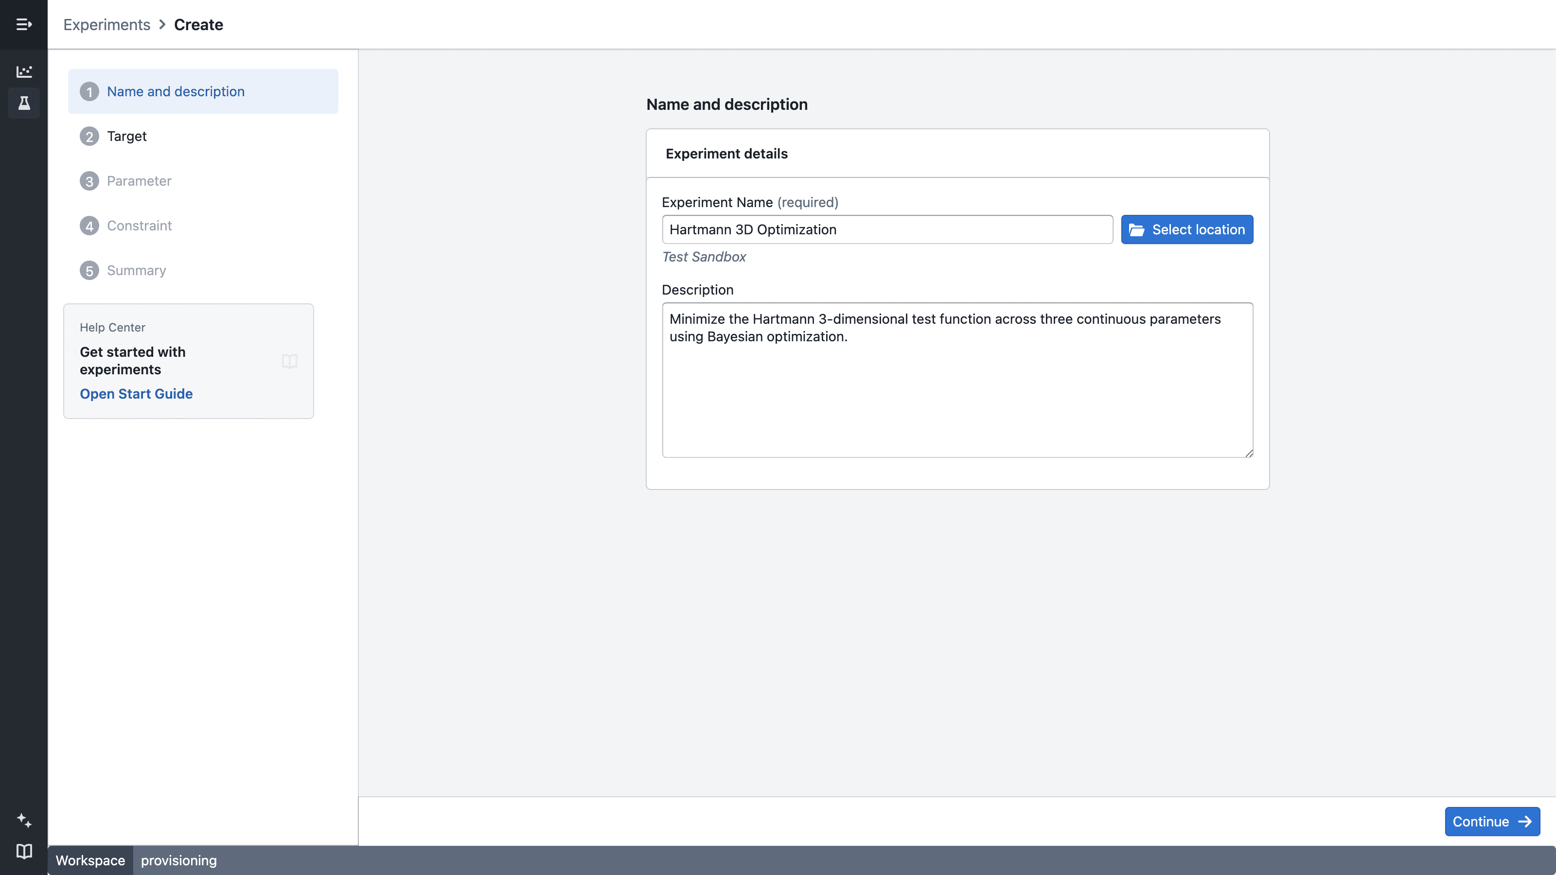
Task: Go to the Constraint step
Action: tap(203, 225)
